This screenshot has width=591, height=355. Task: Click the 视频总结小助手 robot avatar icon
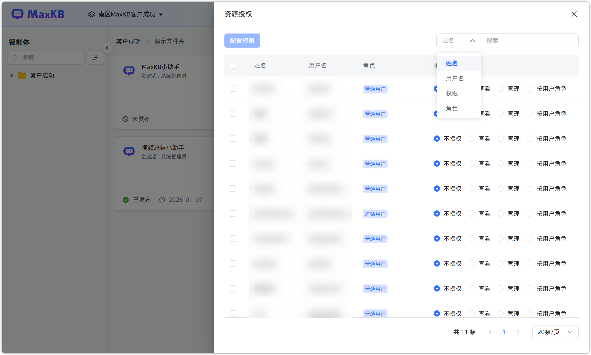click(x=129, y=151)
